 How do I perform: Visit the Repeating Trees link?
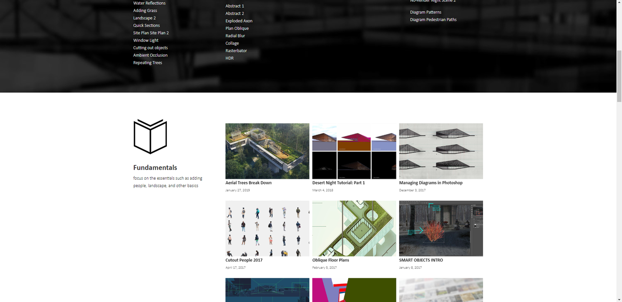click(x=148, y=63)
